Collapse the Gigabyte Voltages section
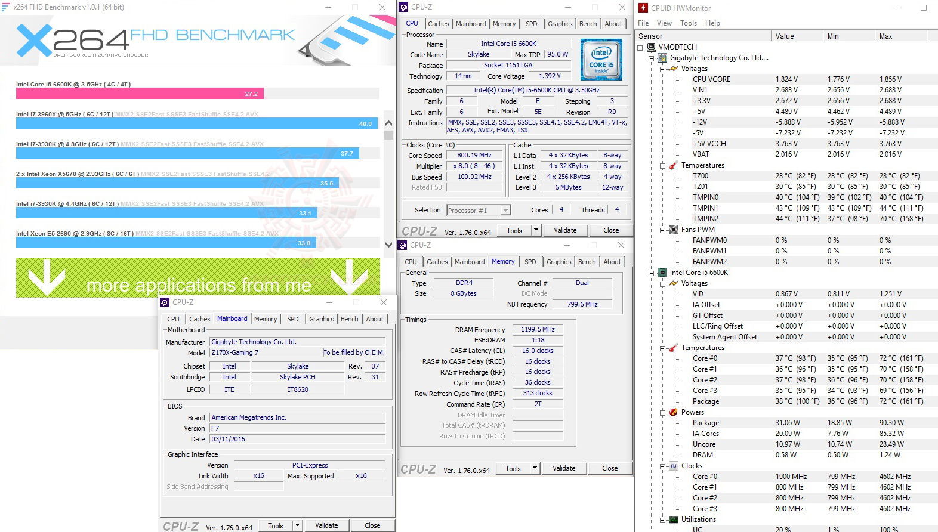 662,69
